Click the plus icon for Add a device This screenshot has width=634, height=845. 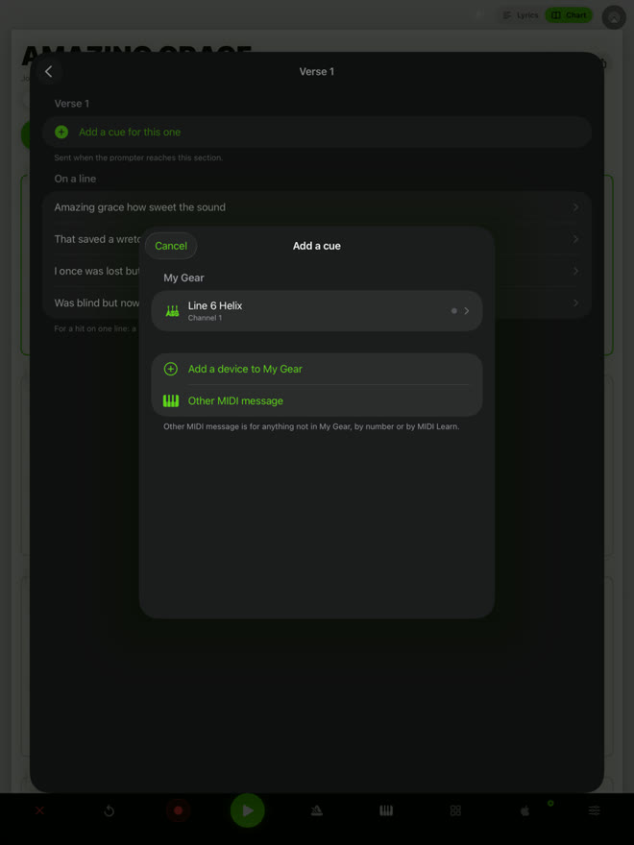pos(171,369)
